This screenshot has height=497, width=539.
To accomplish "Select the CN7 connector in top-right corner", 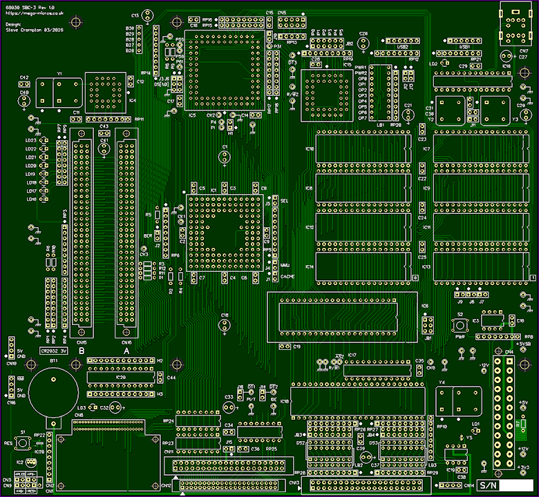I will click(x=514, y=29).
